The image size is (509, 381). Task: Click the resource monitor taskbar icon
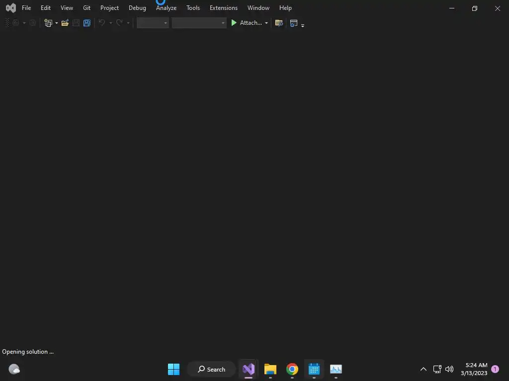[336, 369]
